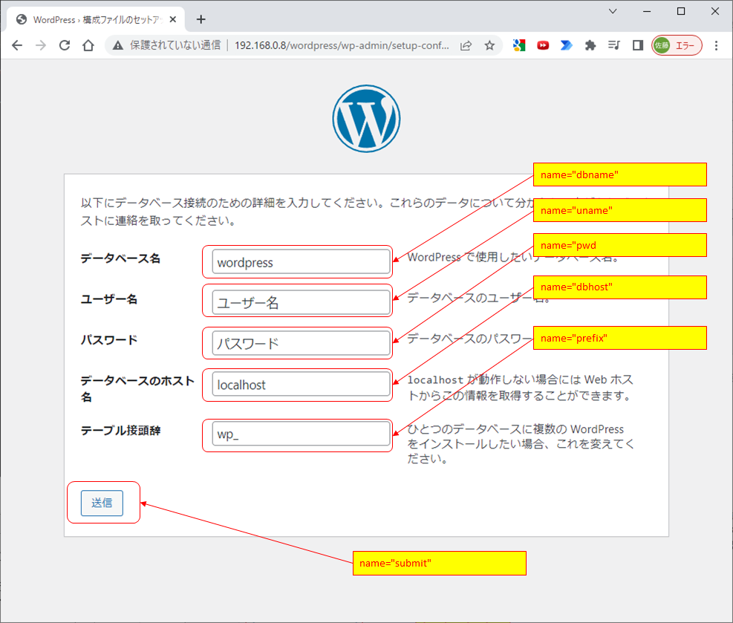Screen dimensions: 733x623
Task: Click the パスワード field label
Action: click(x=109, y=340)
